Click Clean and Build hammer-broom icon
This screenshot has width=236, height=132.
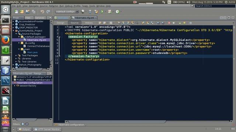(96, 11)
